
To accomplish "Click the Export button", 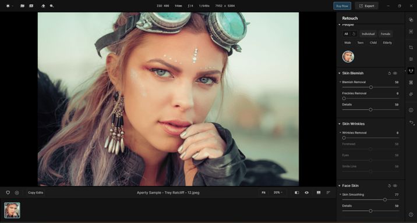I will 367,6.
